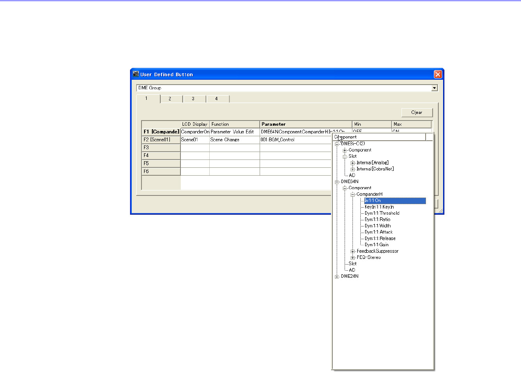The height and width of the screenshot is (375, 521).
Task: Click the Parameter Value Edit function cell
Action: [235, 132]
